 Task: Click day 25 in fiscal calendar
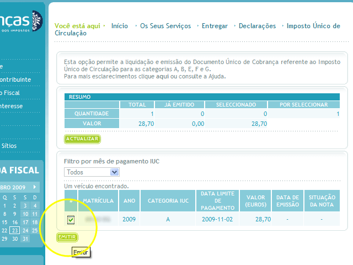[x=35, y=231]
